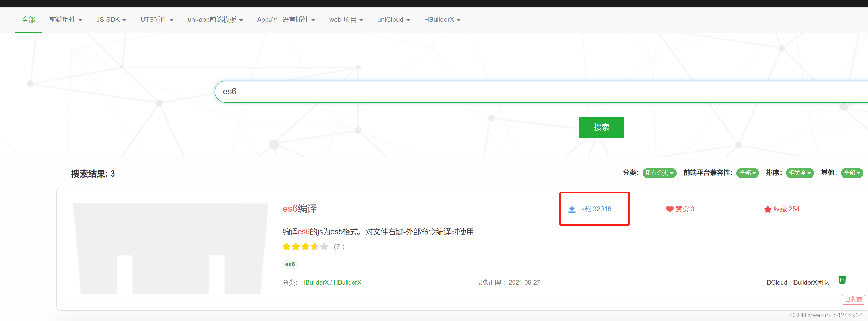The width and height of the screenshot is (868, 321).
Task: Open the DCloud-HBuilderX团队 author link
Action: [798, 282]
